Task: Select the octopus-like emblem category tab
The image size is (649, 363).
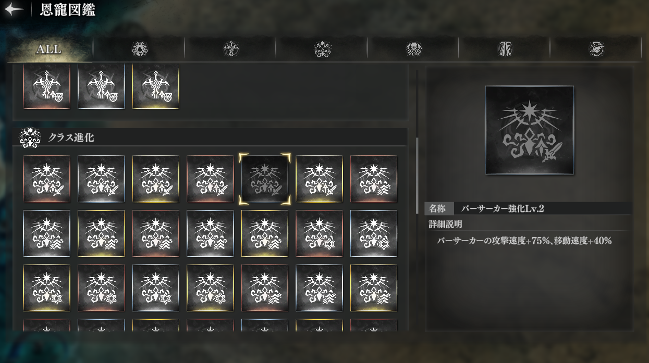Action: point(413,49)
